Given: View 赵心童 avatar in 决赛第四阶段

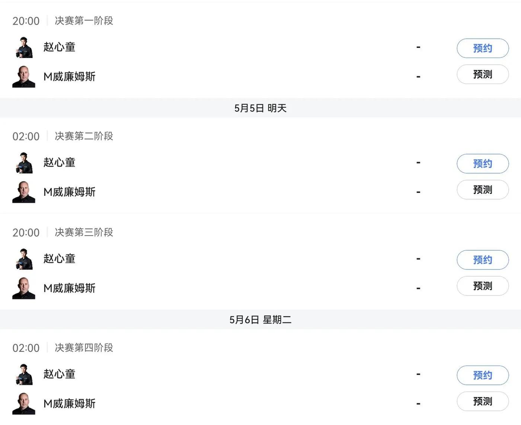Looking at the screenshot, I should coord(24,374).
